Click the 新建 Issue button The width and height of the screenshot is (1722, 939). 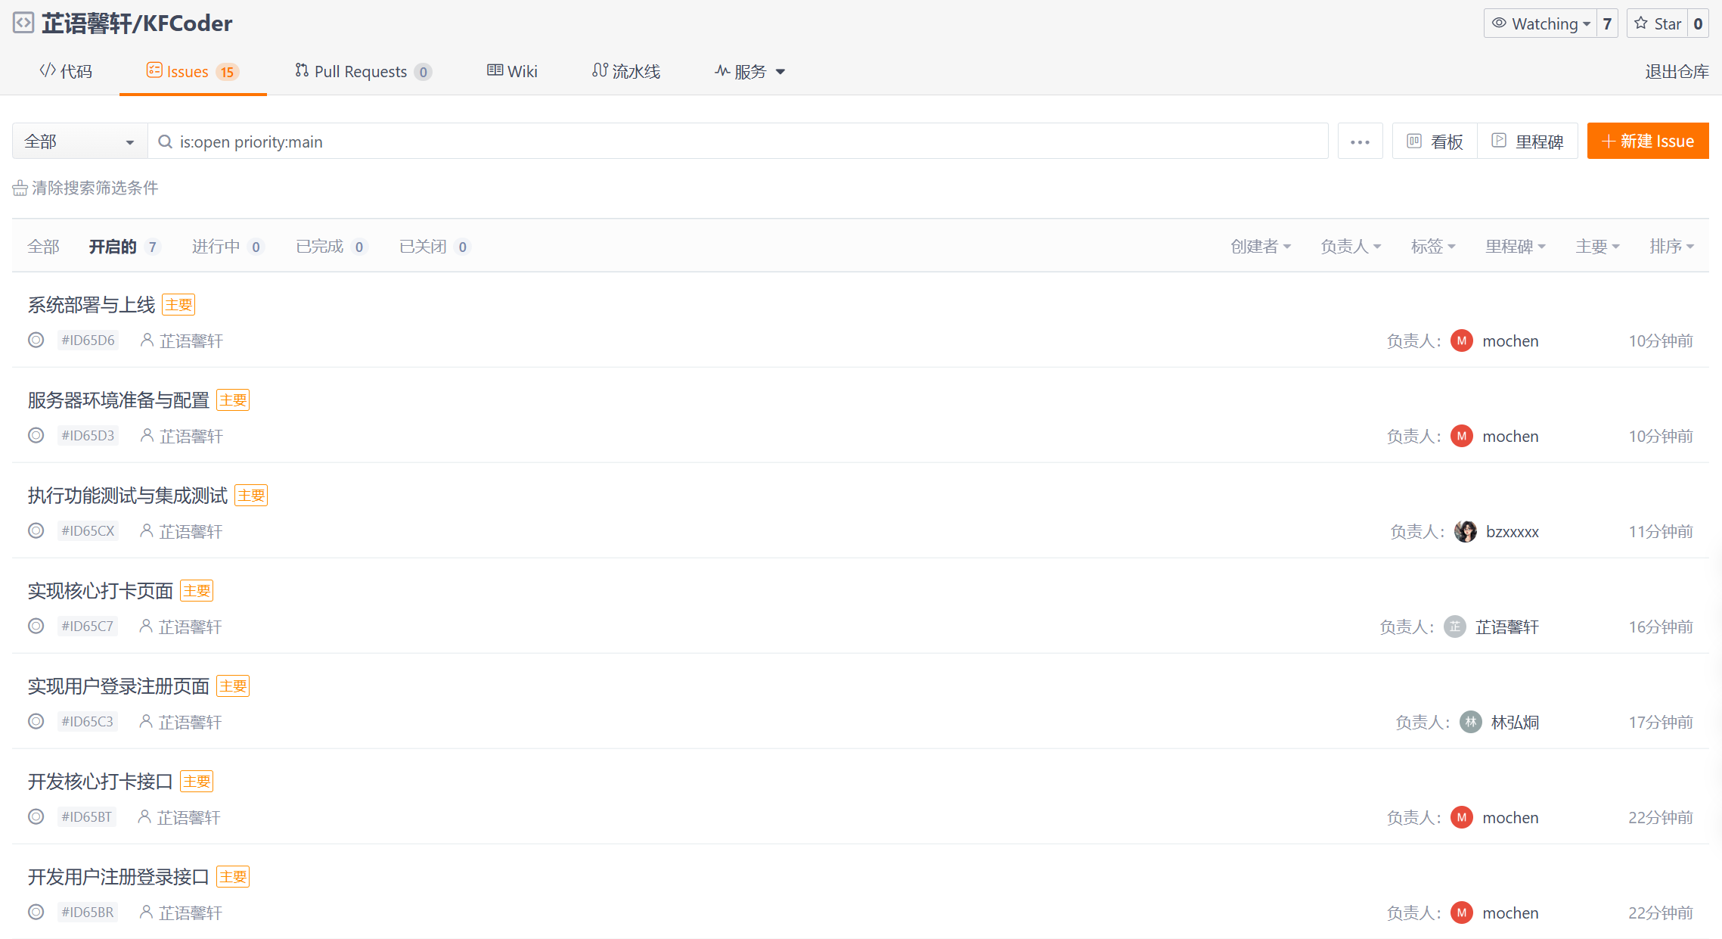[x=1647, y=141]
